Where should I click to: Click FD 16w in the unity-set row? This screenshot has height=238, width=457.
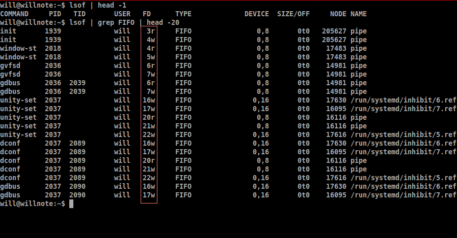tap(149, 100)
